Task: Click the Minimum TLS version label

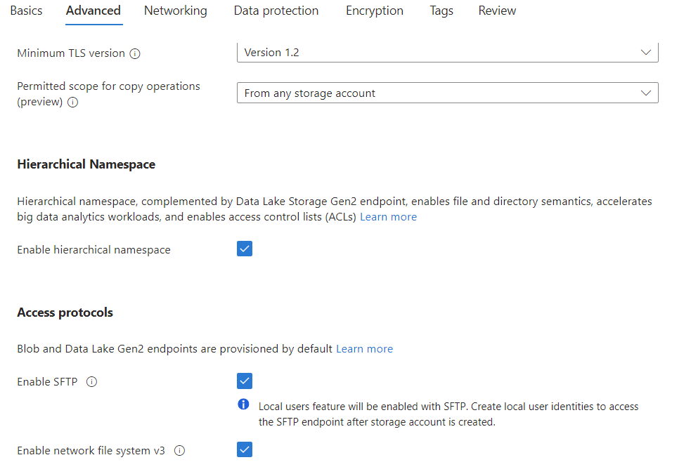Action: click(71, 53)
